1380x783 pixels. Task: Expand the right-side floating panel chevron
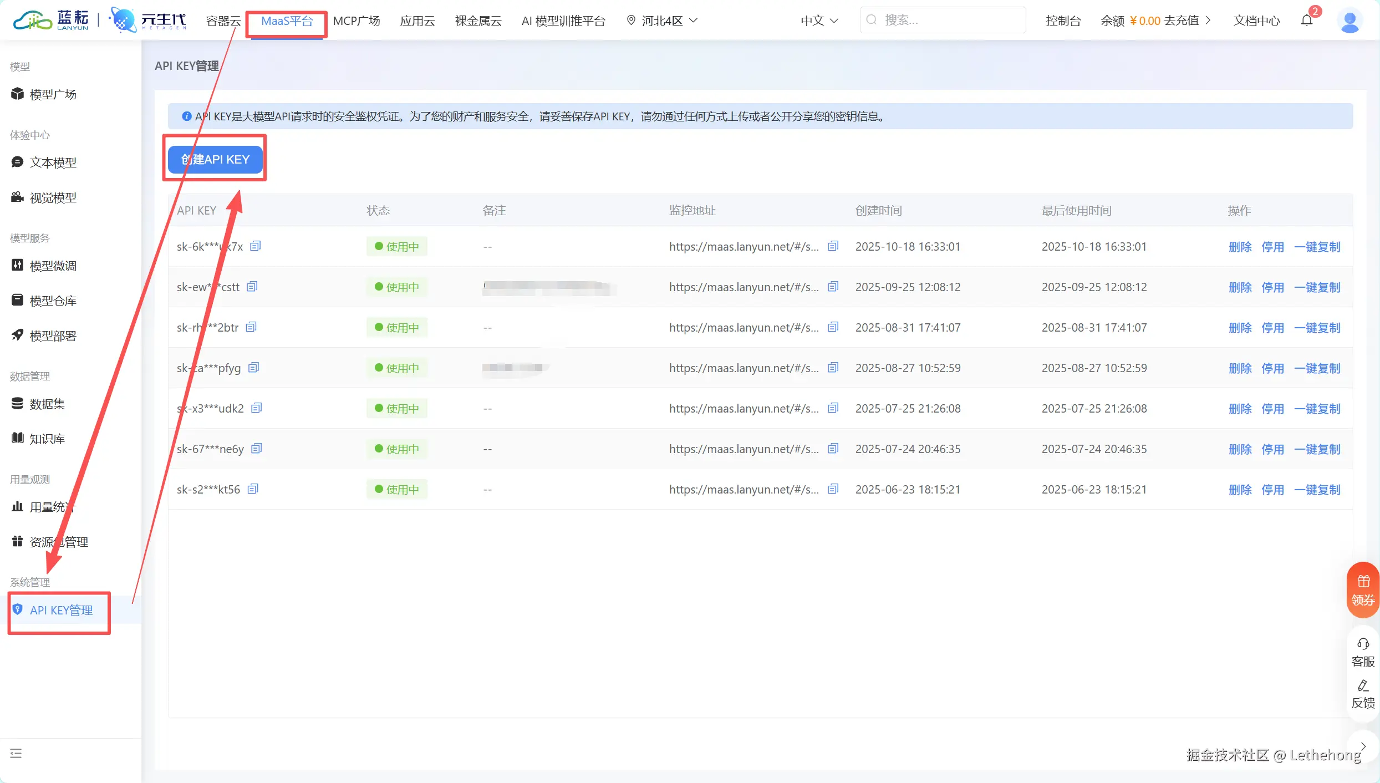(1363, 746)
